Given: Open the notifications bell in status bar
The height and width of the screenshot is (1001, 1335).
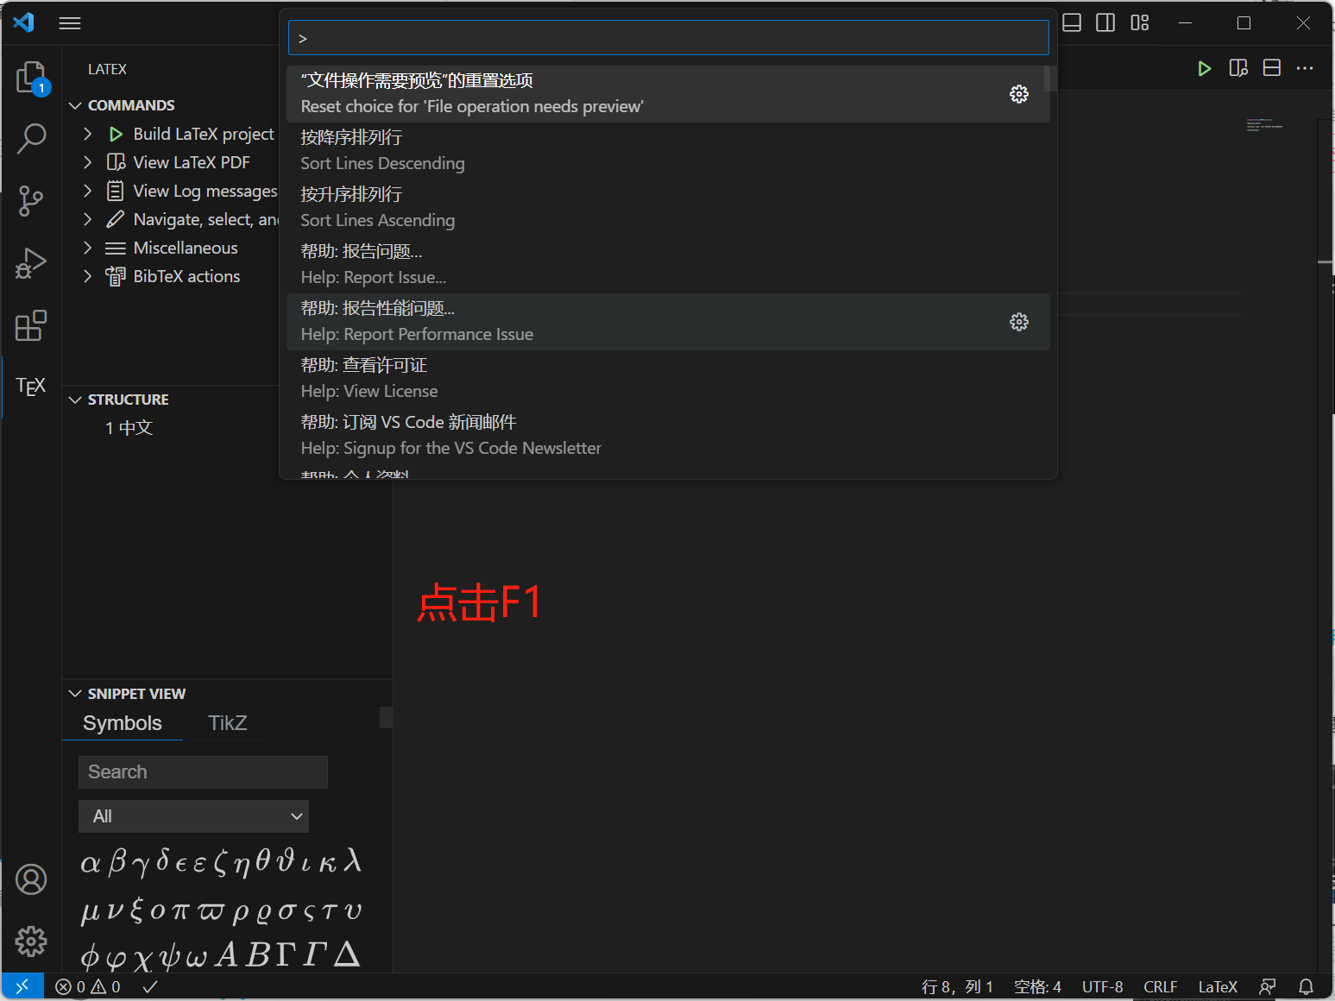Looking at the screenshot, I should coord(1307,986).
